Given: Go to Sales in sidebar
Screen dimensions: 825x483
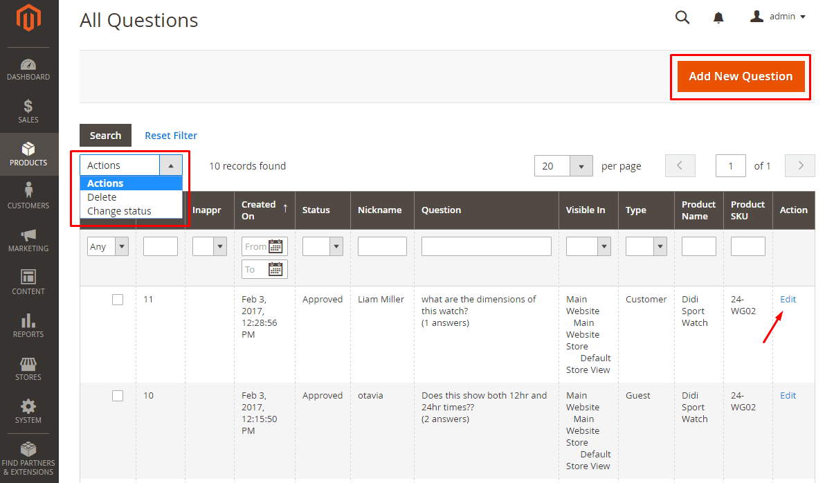Looking at the screenshot, I should (x=28, y=111).
